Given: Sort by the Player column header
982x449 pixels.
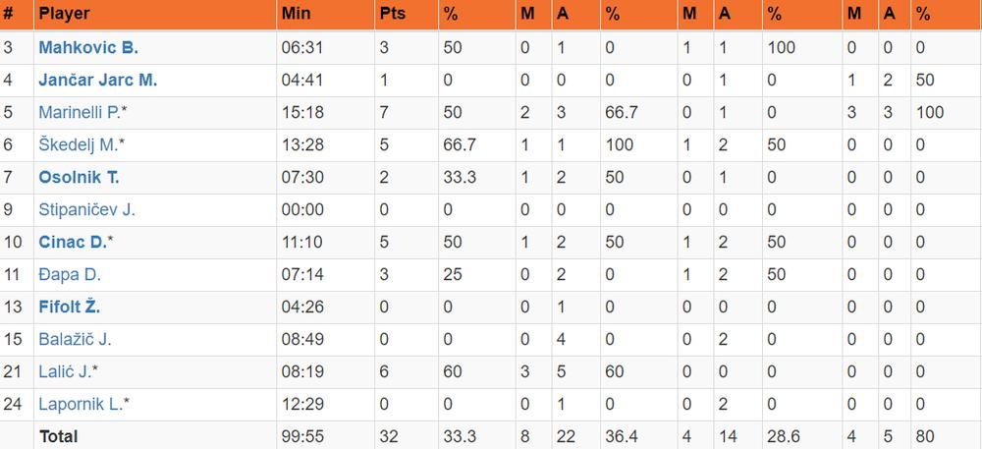Looking at the screenshot, I should (x=64, y=15).
